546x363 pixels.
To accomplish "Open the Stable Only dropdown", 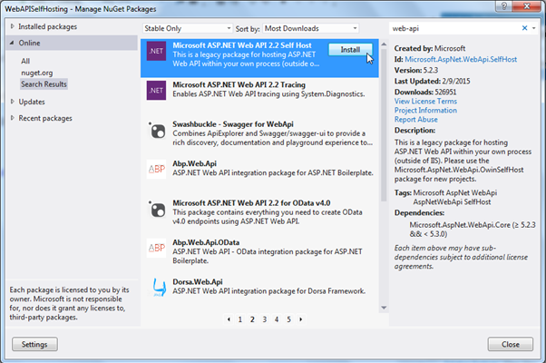I will pyautogui.click(x=188, y=28).
